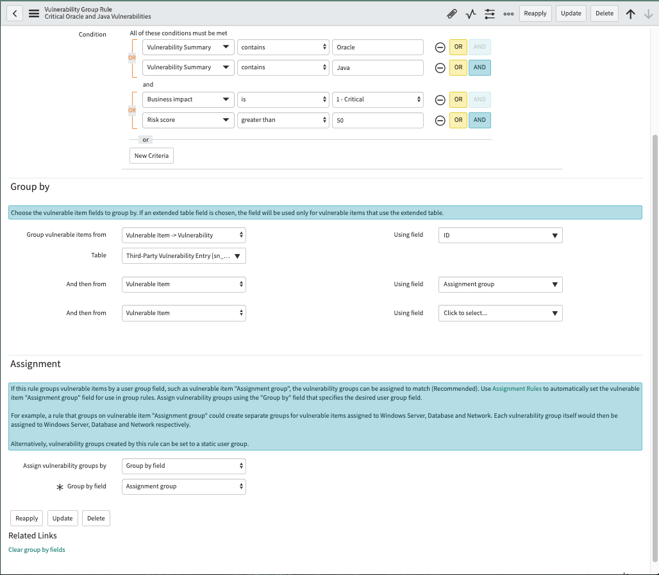Remove the Risk score condition row
This screenshot has width=659, height=575.
tap(440, 120)
